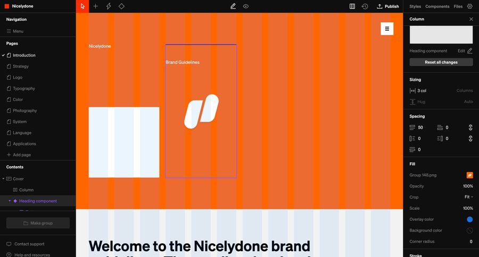Open the Styles tab
479x257 pixels.
(415, 6)
